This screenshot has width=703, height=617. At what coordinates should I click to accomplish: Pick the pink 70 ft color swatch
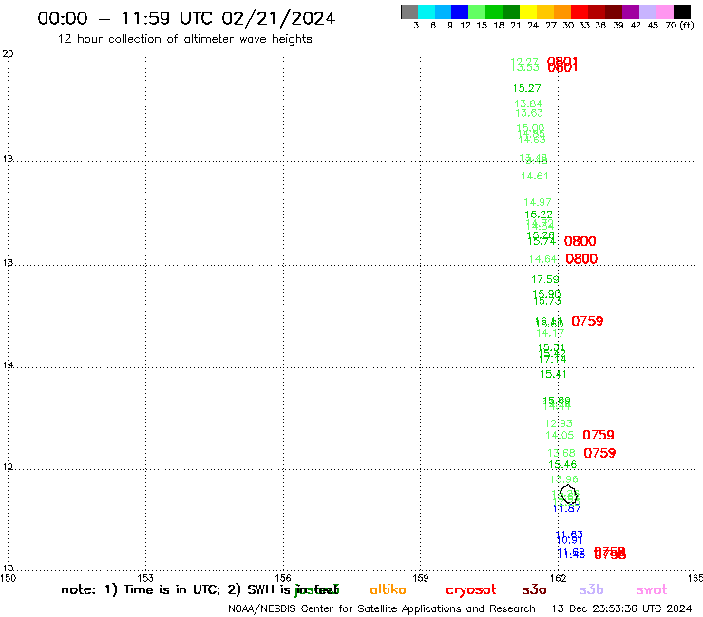pyautogui.click(x=664, y=11)
